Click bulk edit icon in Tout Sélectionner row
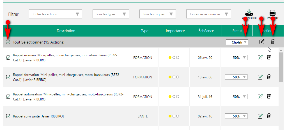 tap(262, 42)
